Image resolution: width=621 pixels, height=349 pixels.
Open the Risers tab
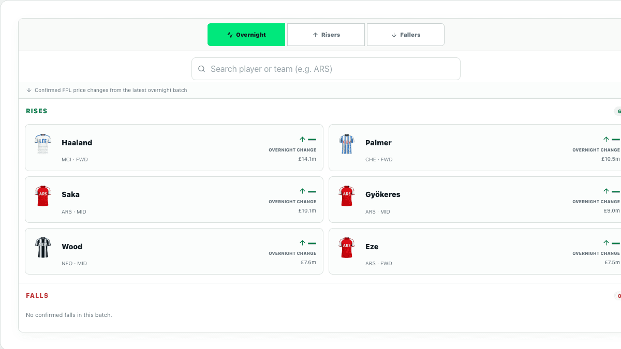click(x=326, y=35)
